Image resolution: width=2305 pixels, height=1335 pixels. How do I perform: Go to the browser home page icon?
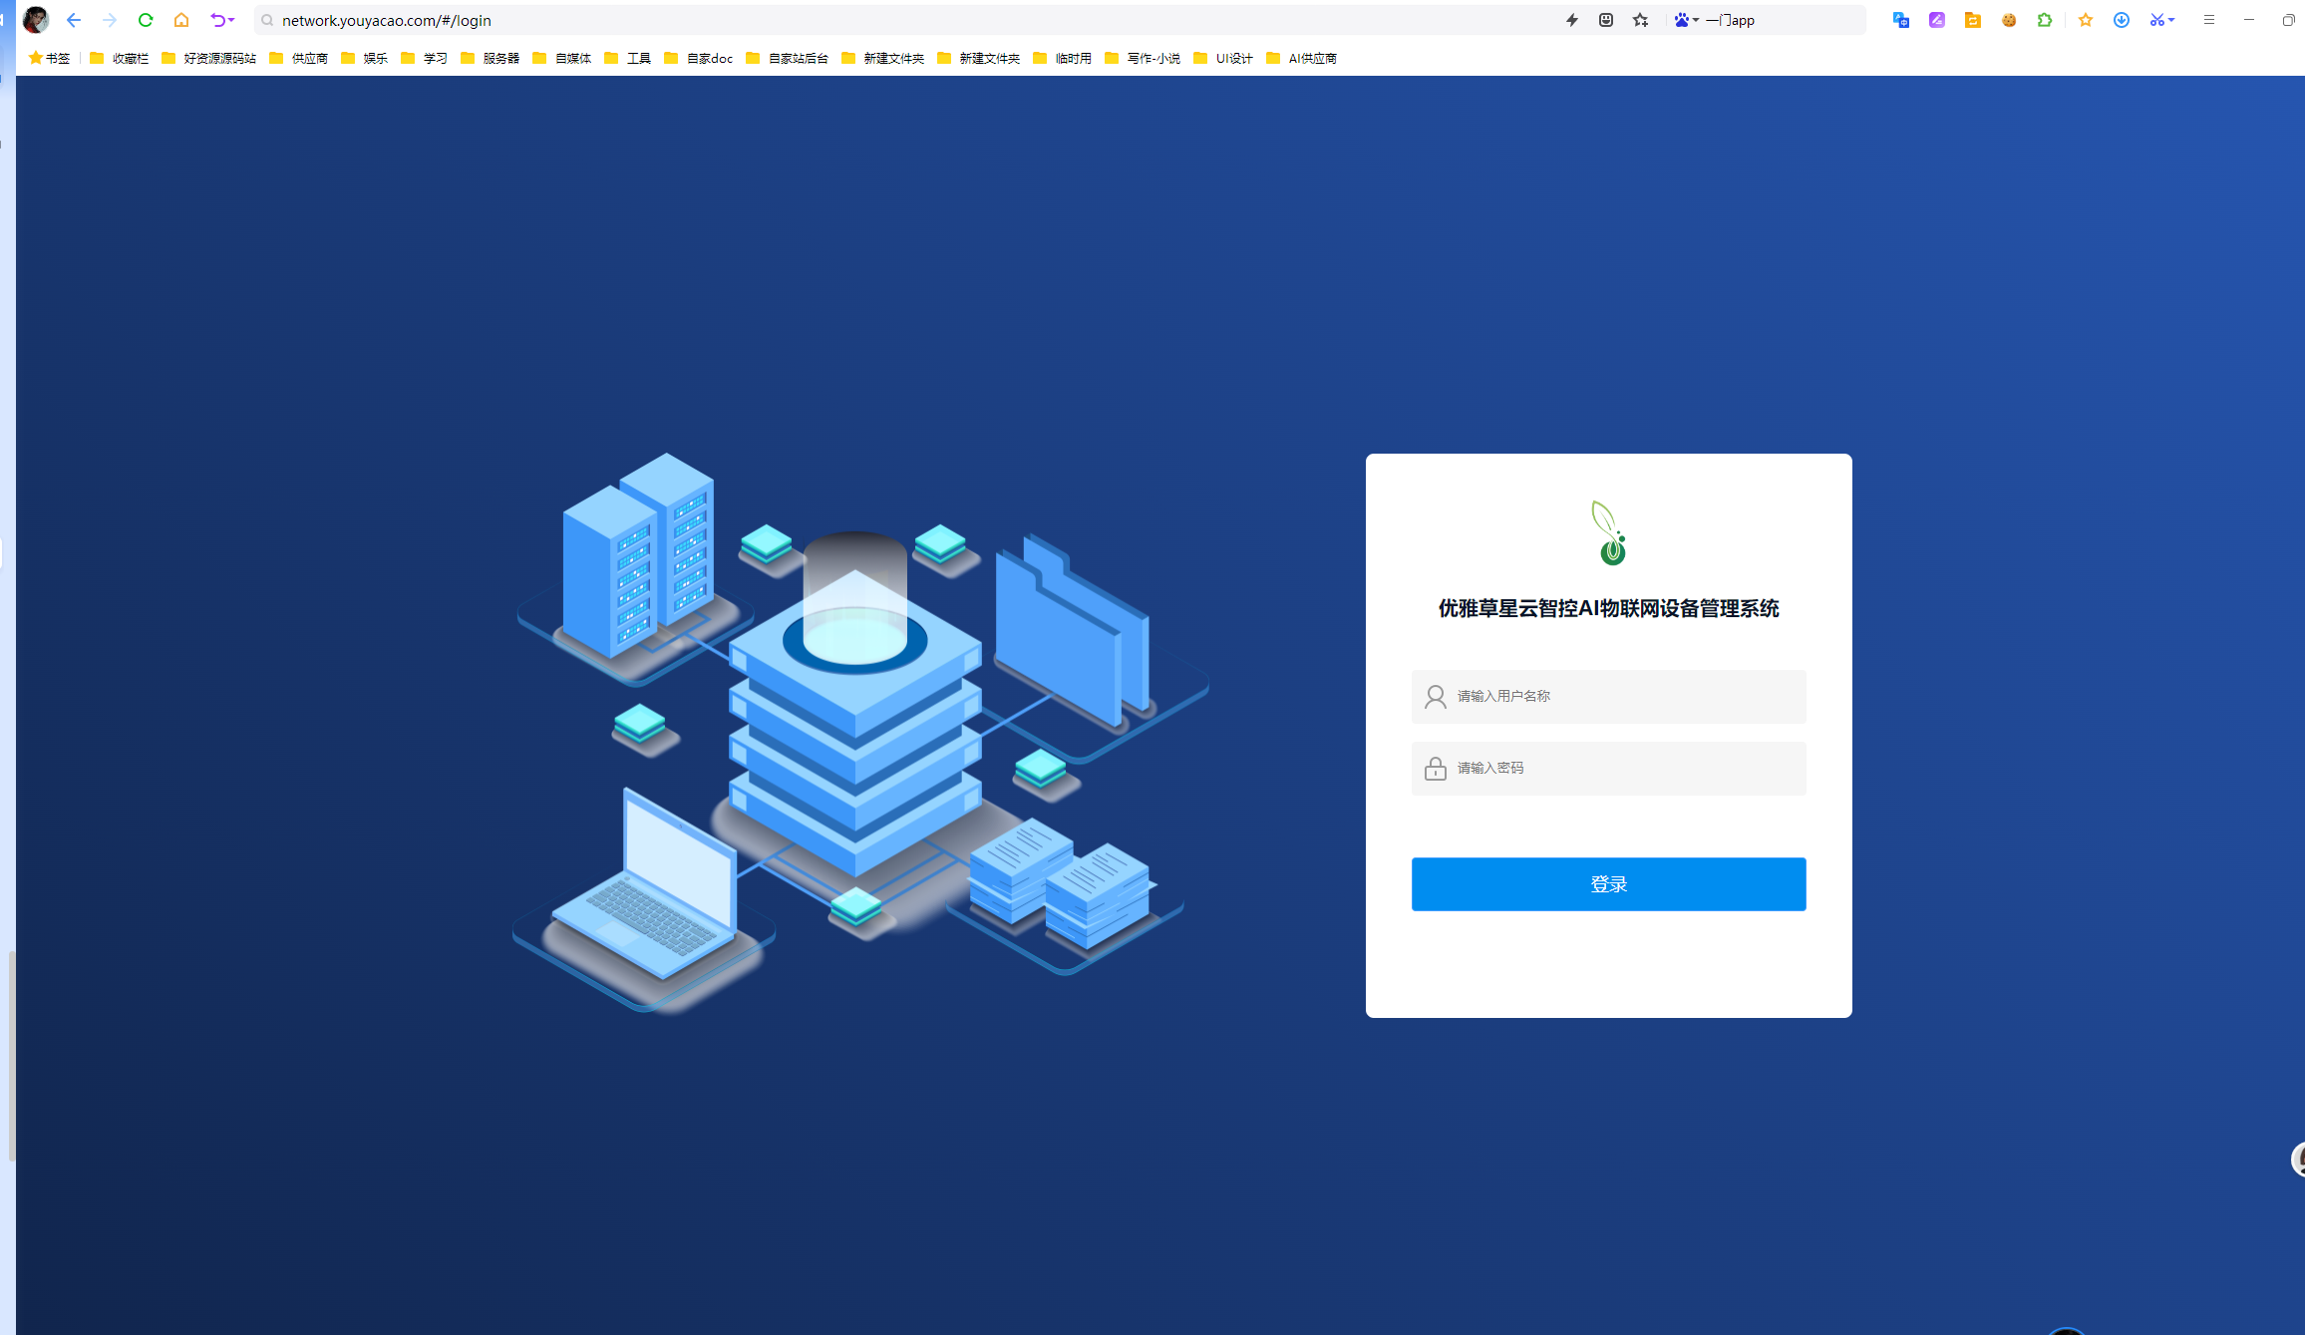click(181, 20)
